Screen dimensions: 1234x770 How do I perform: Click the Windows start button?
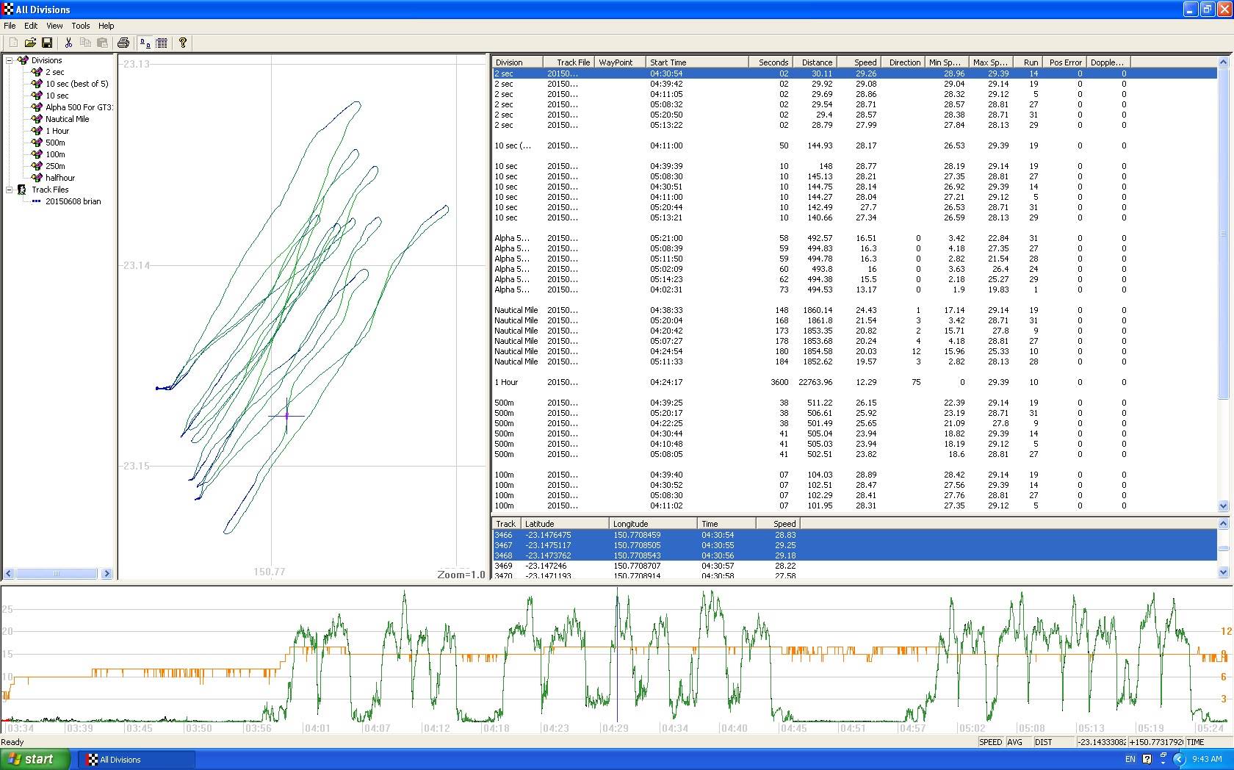tap(35, 759)
